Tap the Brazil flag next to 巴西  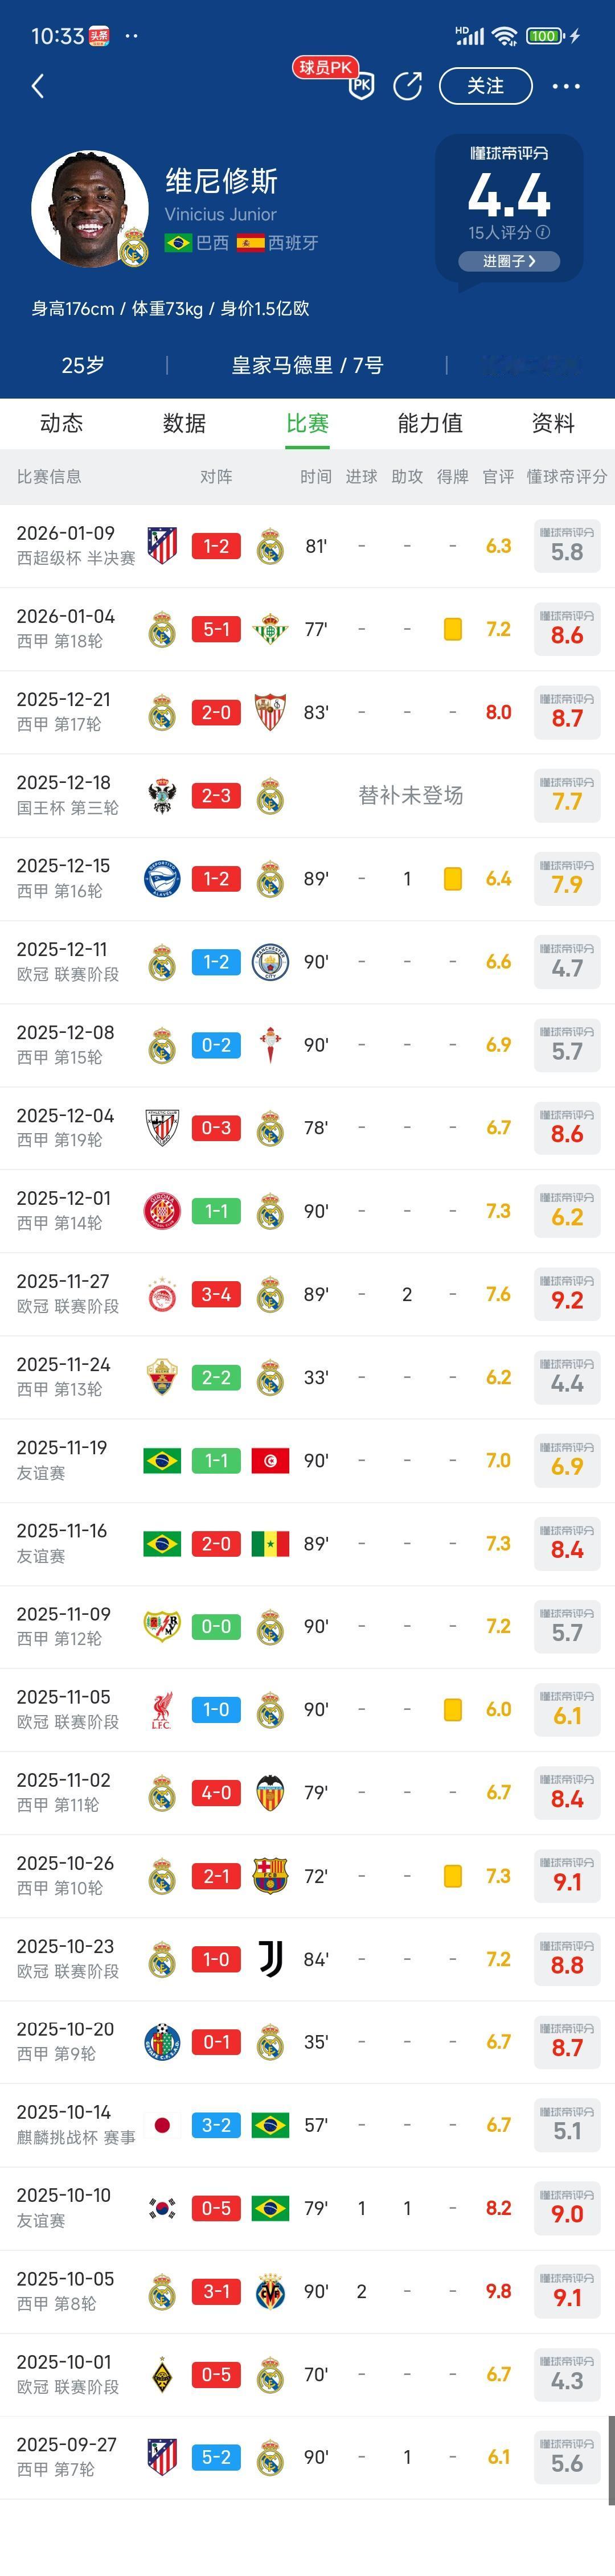178,243
